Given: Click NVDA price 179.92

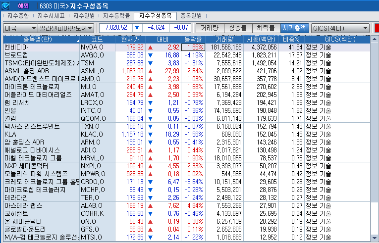Looking at the screenshot, I should [135, 48].
